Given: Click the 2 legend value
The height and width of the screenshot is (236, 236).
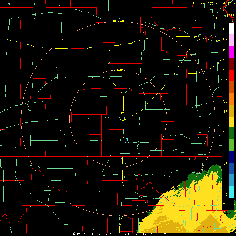Looking at the screenshot, I should pyautogui.click(x=226, y=195).
